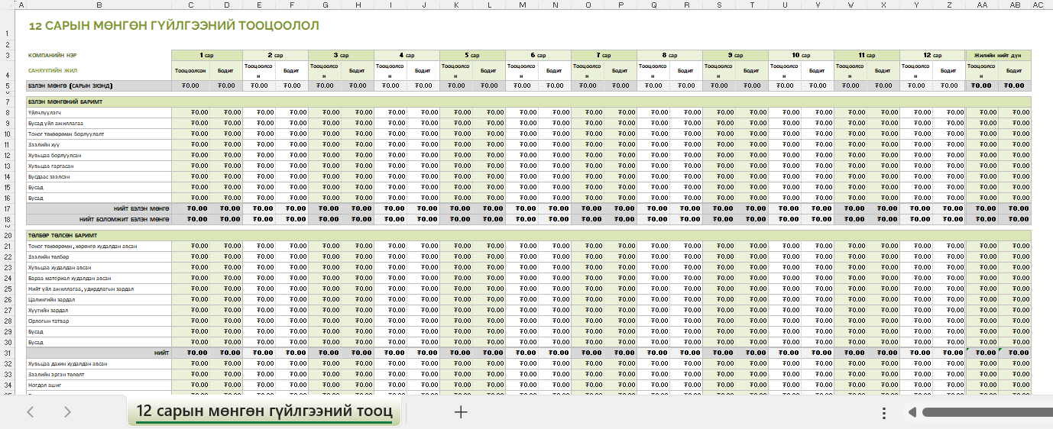Click the previous sheet arrow
This screenshot has height=429, width=1053.
pyautogui.click(x=31, y=412)
